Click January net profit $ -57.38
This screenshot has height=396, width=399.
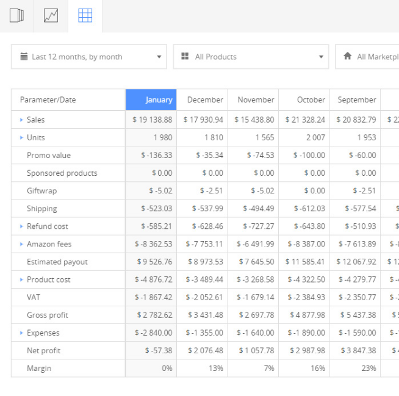tap(159, 350)
